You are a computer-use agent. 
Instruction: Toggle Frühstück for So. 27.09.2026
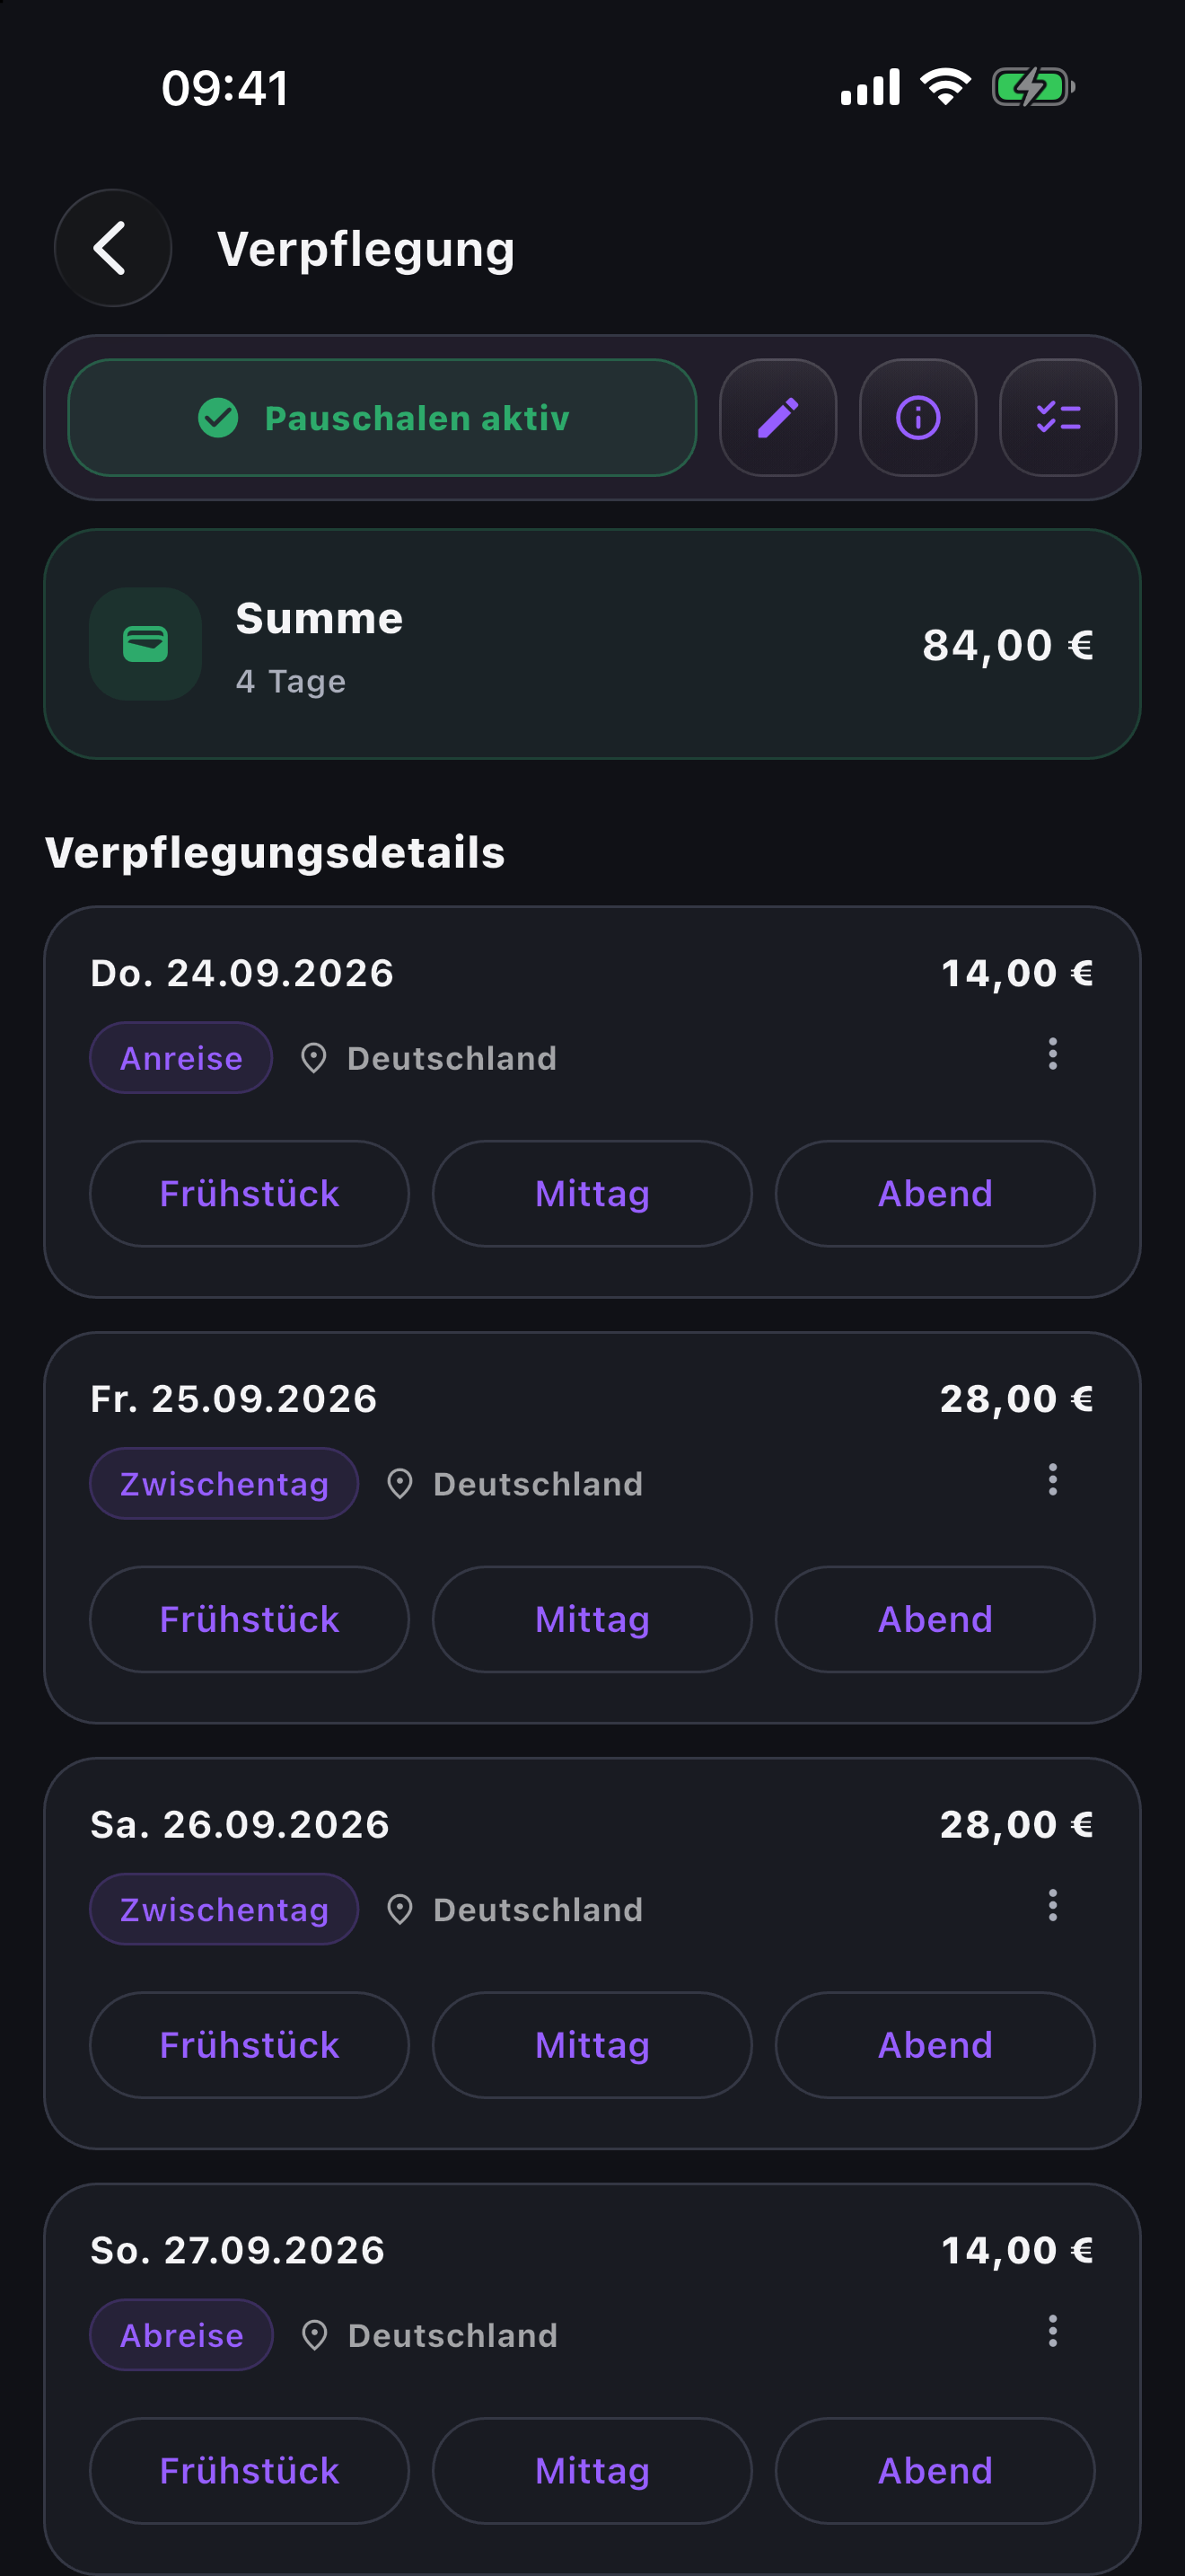click(249, 2470)
